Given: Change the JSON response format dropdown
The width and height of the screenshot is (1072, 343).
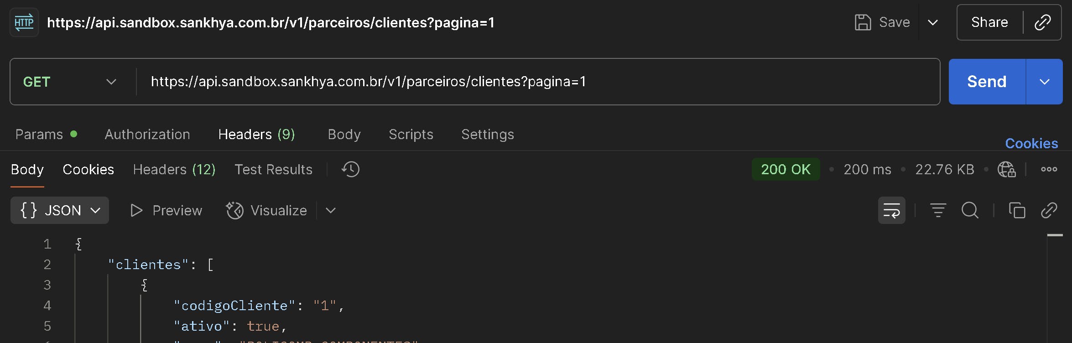Looking at the screenshot, I should coord(60,210).
